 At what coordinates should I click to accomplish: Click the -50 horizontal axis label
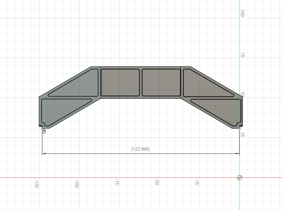157,182
